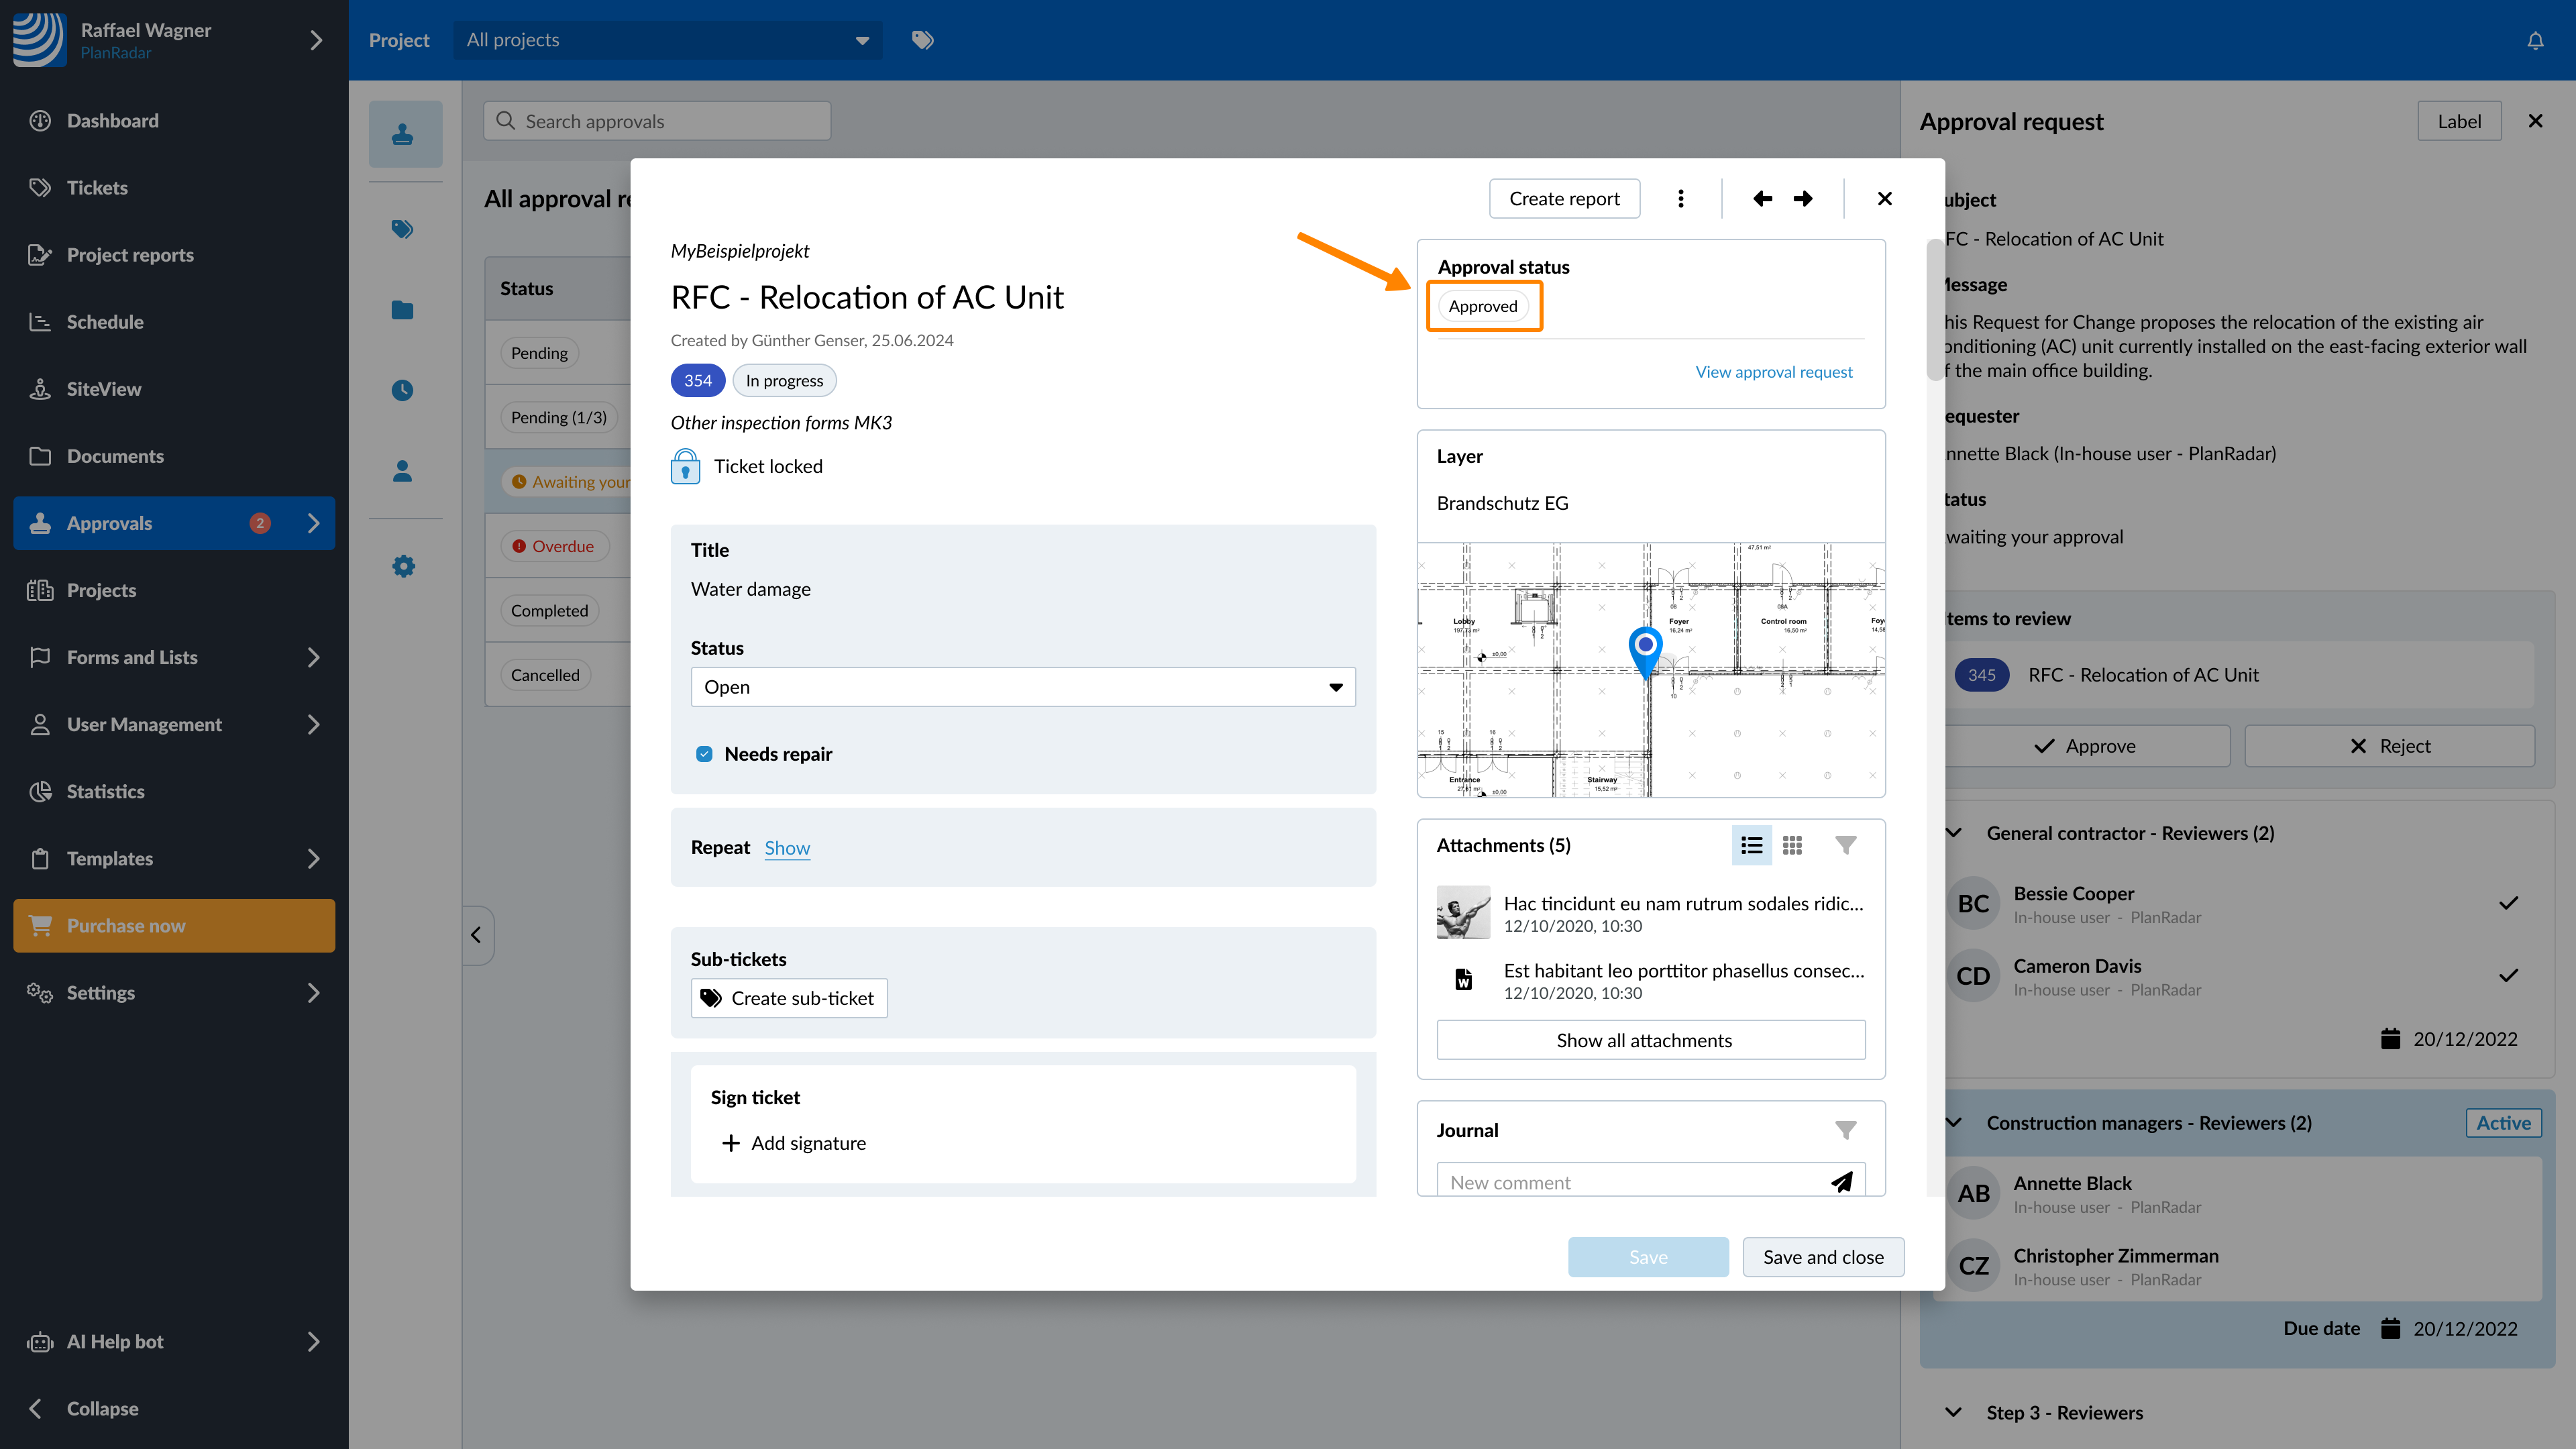Viewport: 2576px width, 1449px height.
Task: Go to next ticket with right arrow
Action: point(1802,198)
